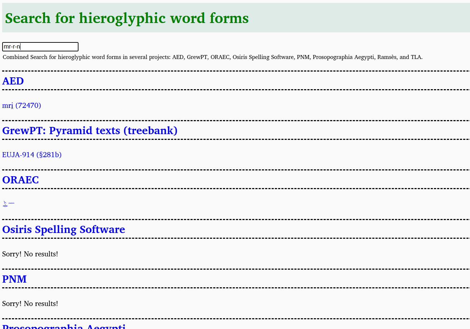
Task: Open the AED section heading
Action: point(13,81)
